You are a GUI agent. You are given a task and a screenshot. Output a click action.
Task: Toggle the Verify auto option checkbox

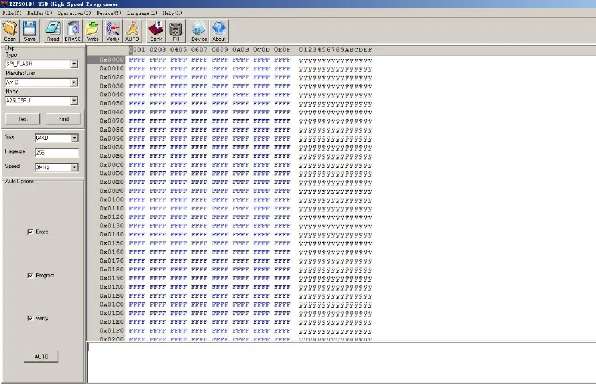(30, 319)
